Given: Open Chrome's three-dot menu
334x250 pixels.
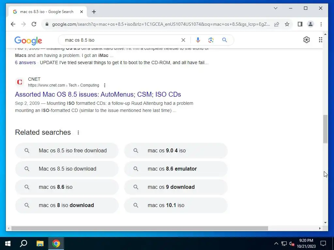Looking at the screenshot, I should tap(321, 24).
